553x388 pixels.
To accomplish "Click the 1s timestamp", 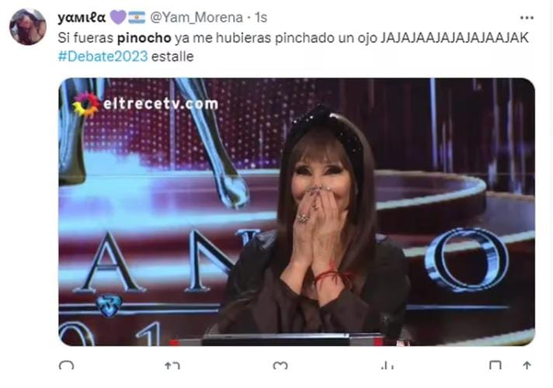I will [x=261, y=17].
